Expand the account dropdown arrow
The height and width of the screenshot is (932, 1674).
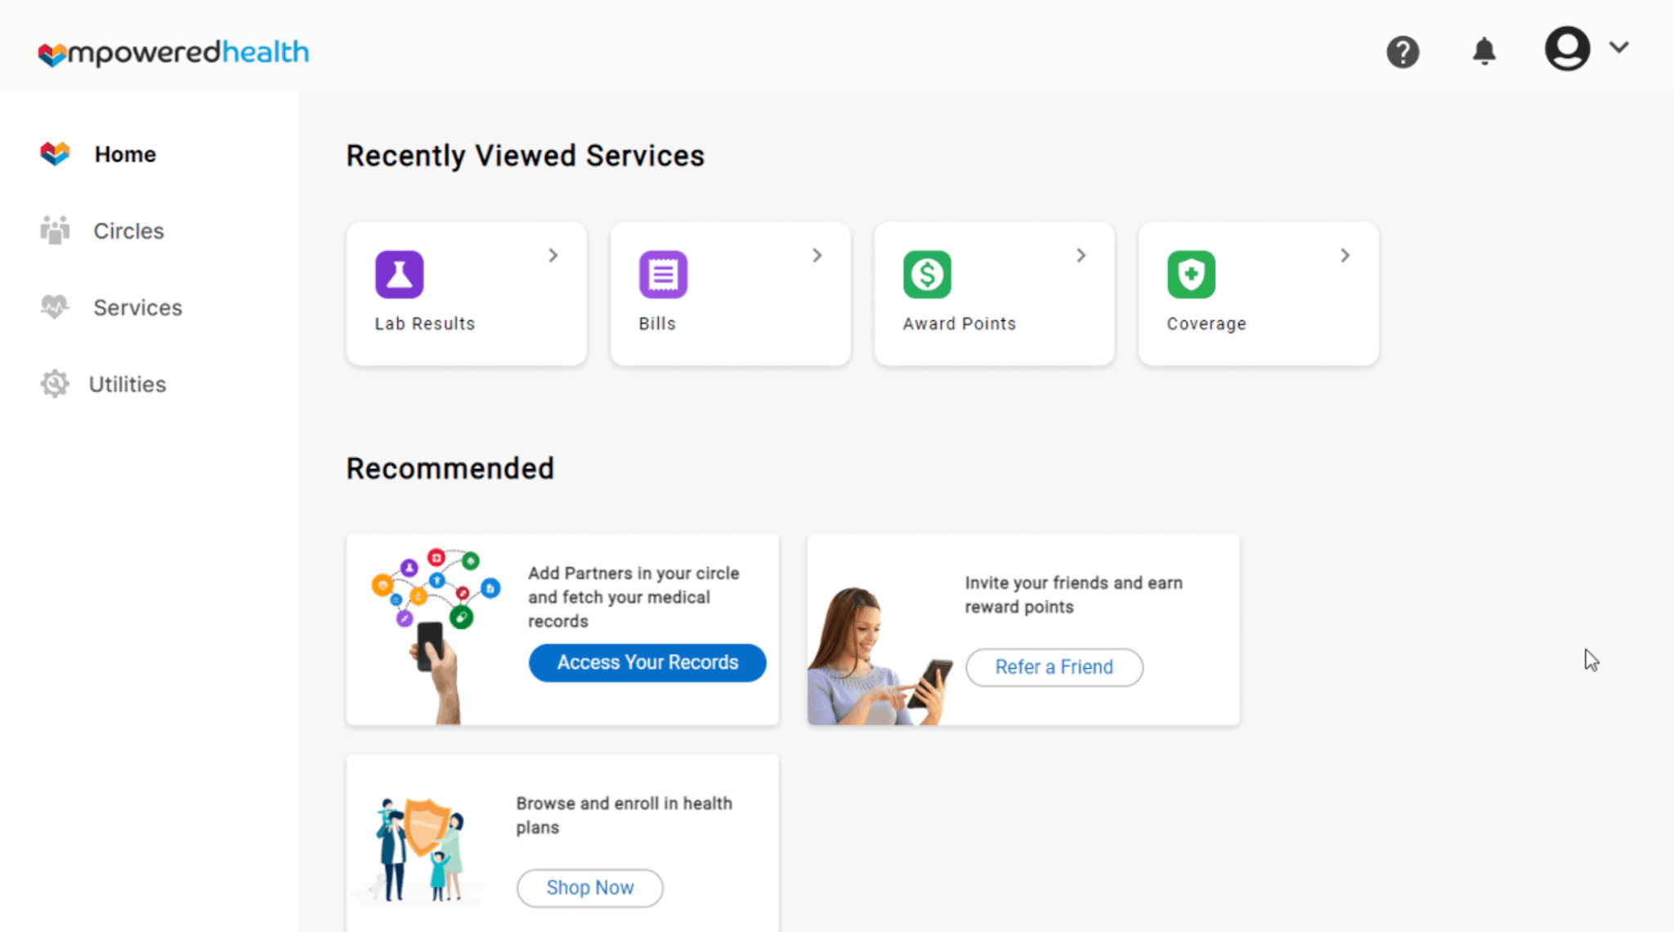(1619, 47)
